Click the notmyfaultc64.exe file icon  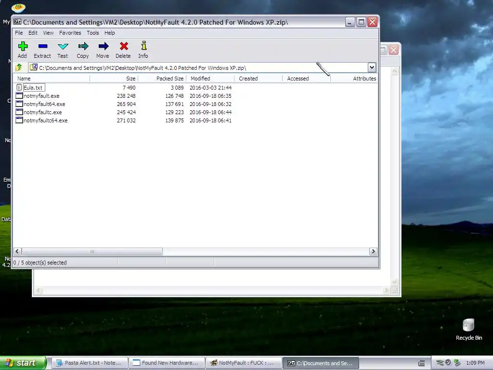19,120
